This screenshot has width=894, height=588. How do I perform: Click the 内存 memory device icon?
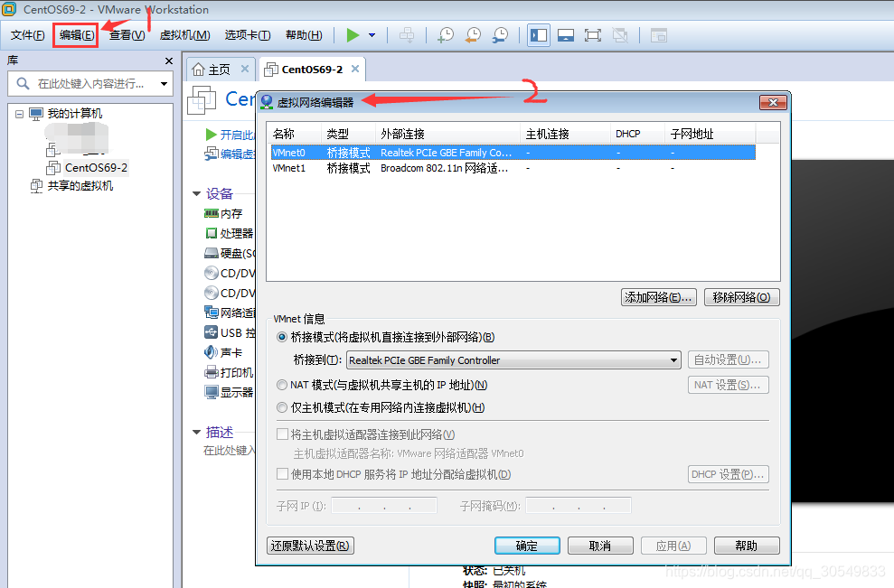(x=211, y=213)
